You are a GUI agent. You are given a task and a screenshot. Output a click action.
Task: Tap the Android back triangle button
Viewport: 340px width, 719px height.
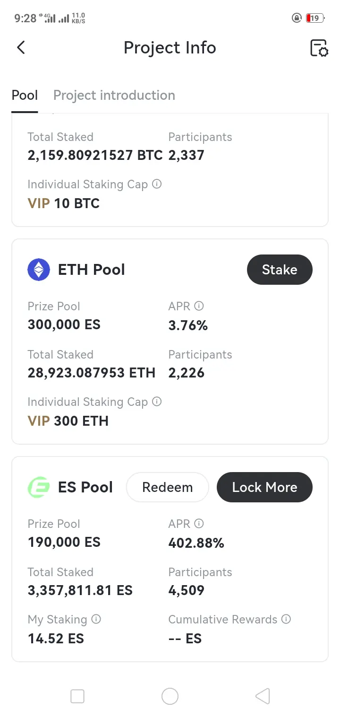click(x=263, y=696)
